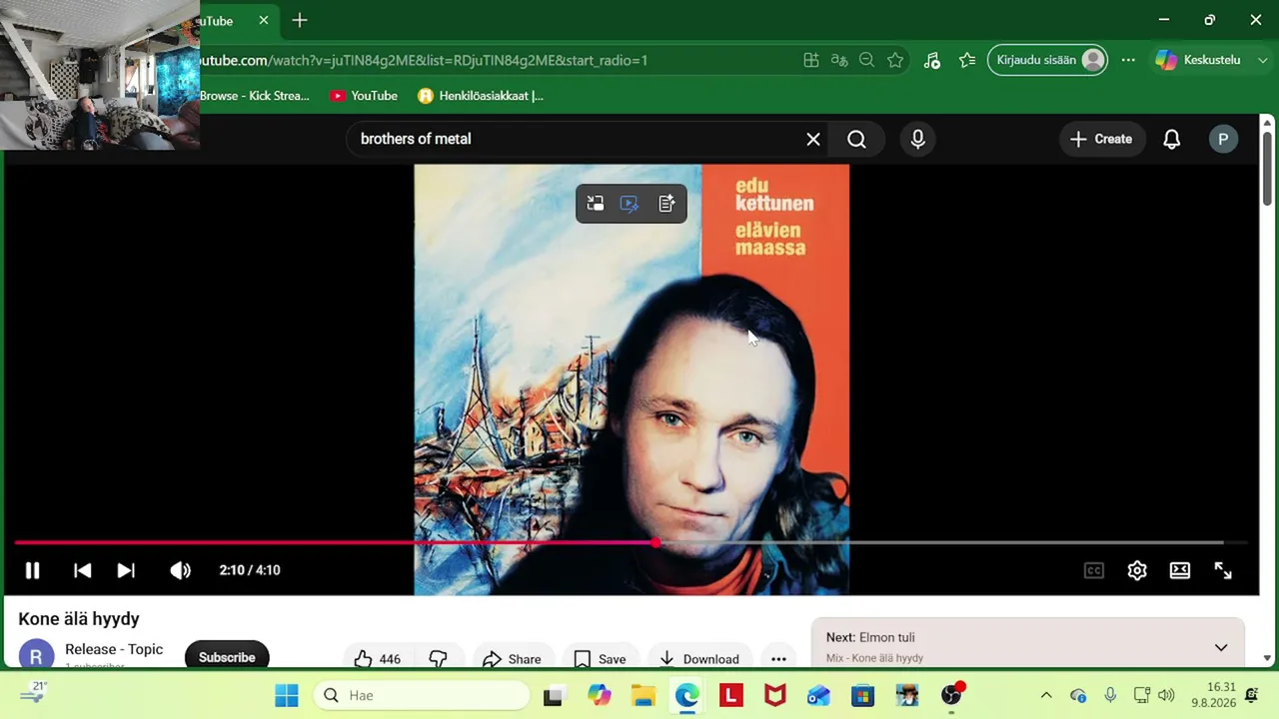Open the Henkilöasiakkaat bookmark

tap(481, 96)
